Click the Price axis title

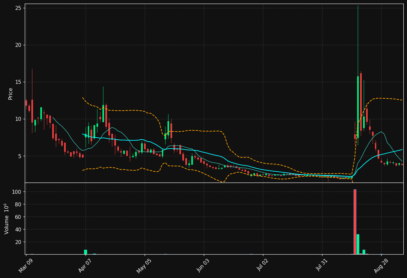11,93
